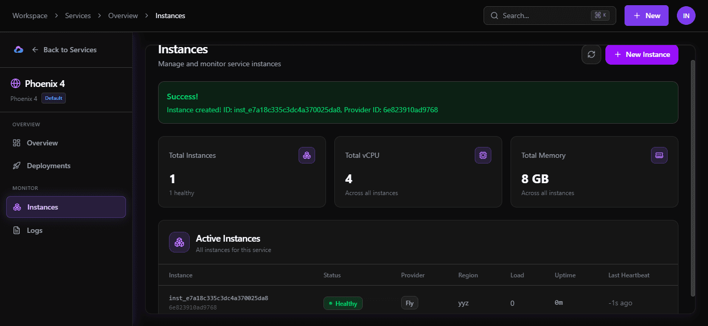Create an instance with New Instance button
Image resolution: width=708 pixels, height=326 pixels.
tap(642, 54)
